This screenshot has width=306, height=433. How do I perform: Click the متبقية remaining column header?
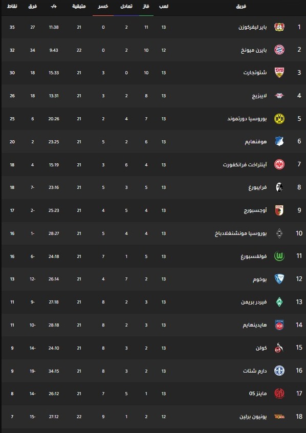click(x=79, y=6)
